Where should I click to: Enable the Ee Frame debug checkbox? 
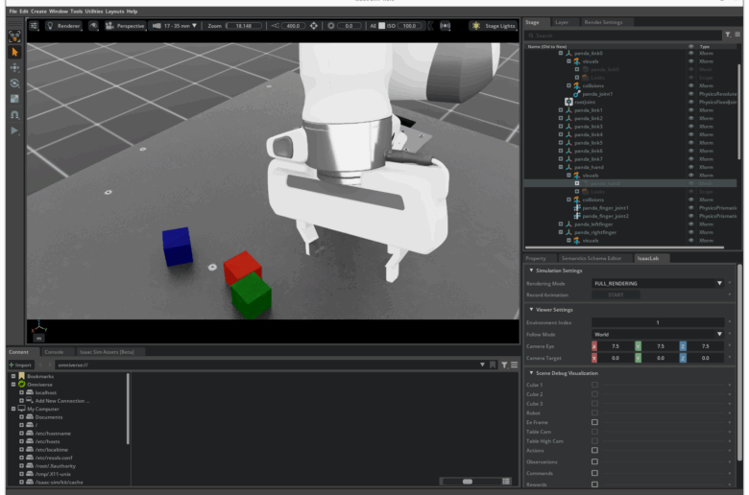point(594,422)
